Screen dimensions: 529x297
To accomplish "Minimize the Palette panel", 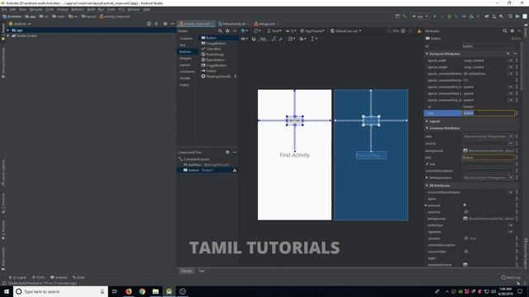I will [x=235, y=31].
